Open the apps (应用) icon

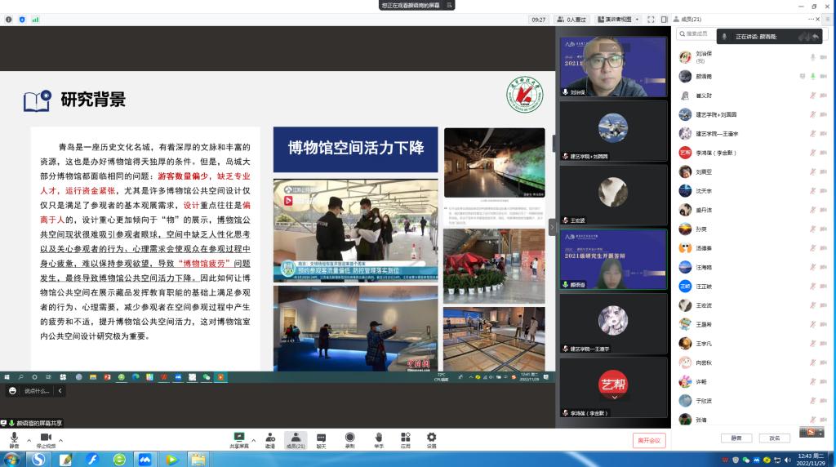405,437
